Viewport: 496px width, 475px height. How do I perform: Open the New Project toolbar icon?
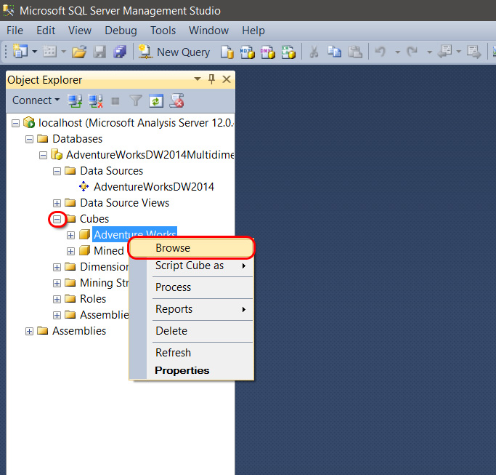point(20,52)
